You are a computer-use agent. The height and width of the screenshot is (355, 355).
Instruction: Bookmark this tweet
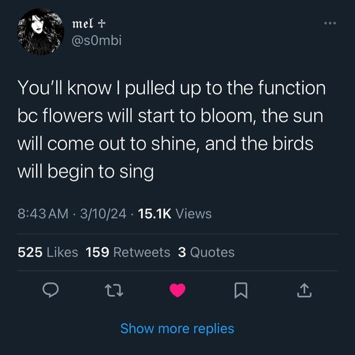(240, 290)
